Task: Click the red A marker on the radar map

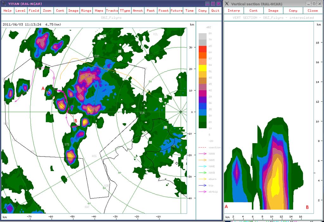Action: click(x=43, y=89)
